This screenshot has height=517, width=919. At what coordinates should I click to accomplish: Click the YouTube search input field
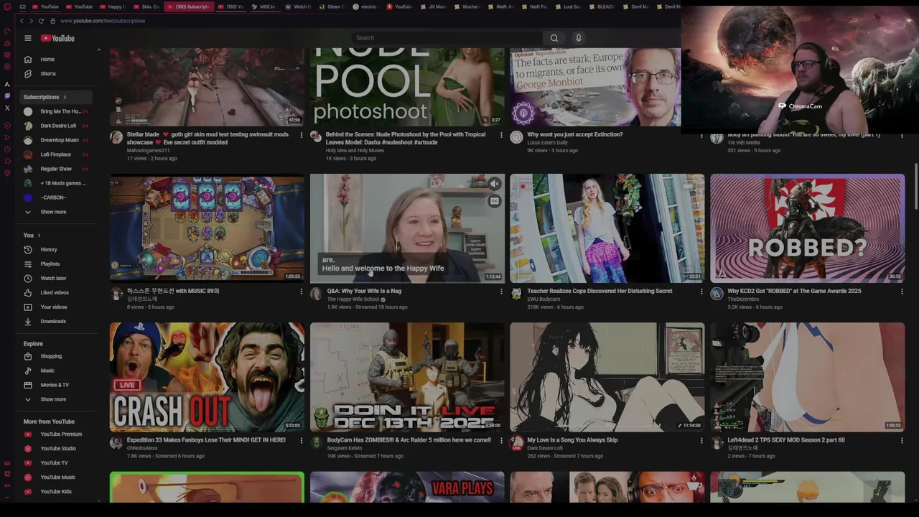pyautogui.click(x=447, y=38)
